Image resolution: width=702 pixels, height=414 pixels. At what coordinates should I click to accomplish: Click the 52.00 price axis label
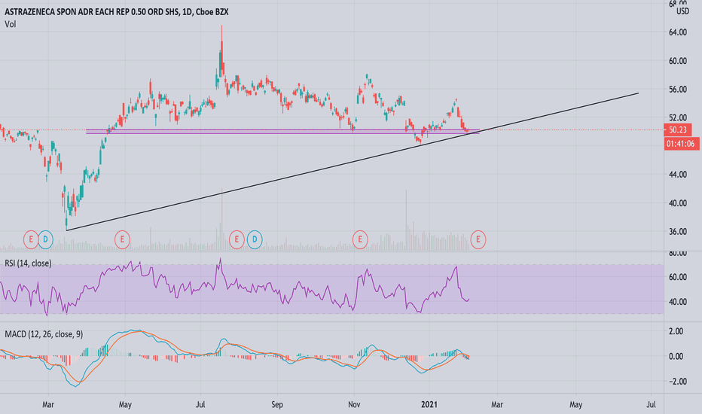point(678,117)
